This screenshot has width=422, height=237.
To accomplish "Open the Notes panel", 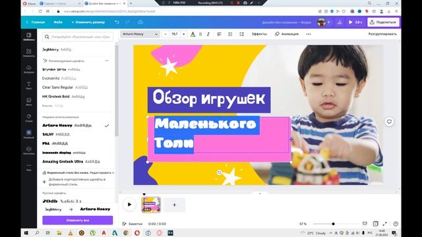I will point(133,224).
